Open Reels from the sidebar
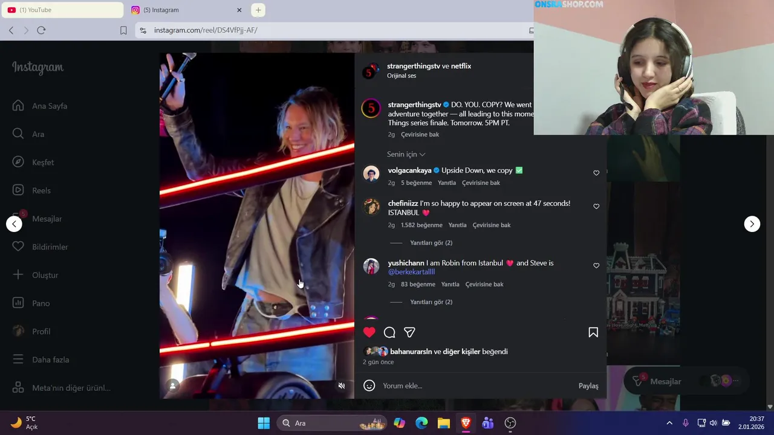 coord(31,190)
